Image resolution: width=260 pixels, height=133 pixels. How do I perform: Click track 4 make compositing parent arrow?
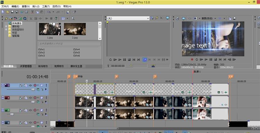click(46, 102)
